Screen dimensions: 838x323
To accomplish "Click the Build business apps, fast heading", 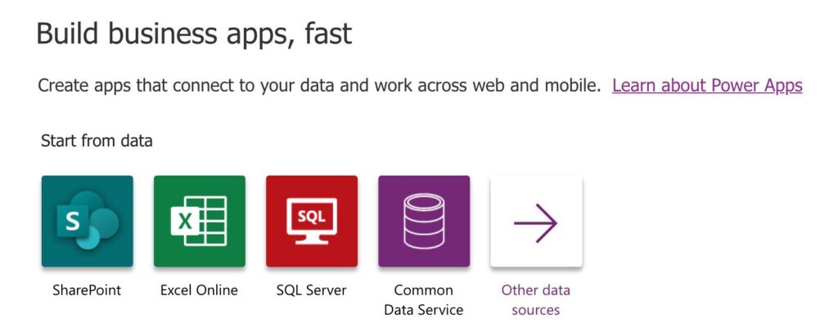I will (194, 34).
